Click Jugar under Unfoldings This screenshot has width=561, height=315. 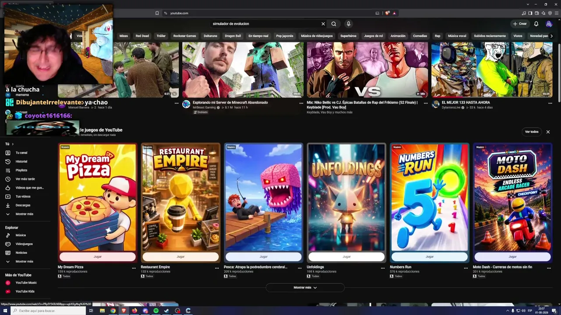coord(346,257)
